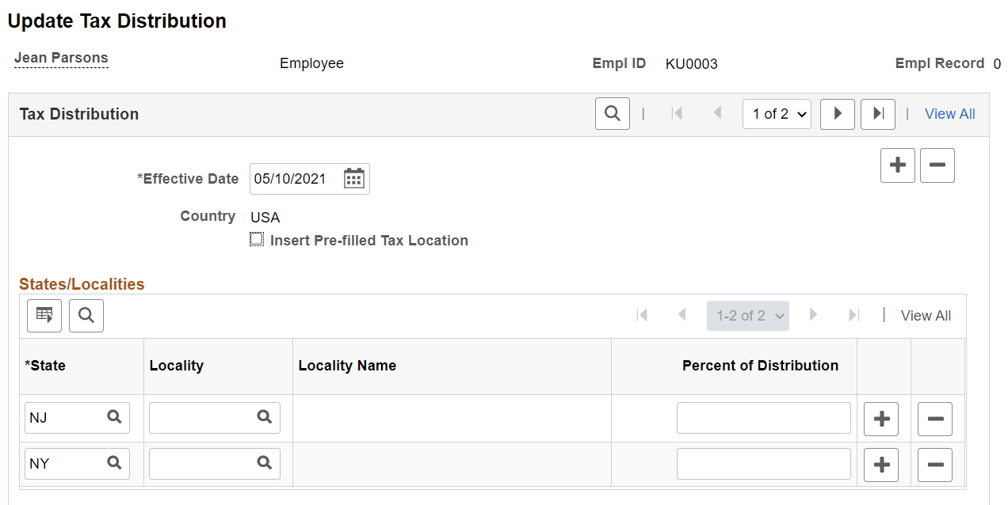Click the States/Localities find magnifier icon
The image size is (1008, 505).
point(86,316)
